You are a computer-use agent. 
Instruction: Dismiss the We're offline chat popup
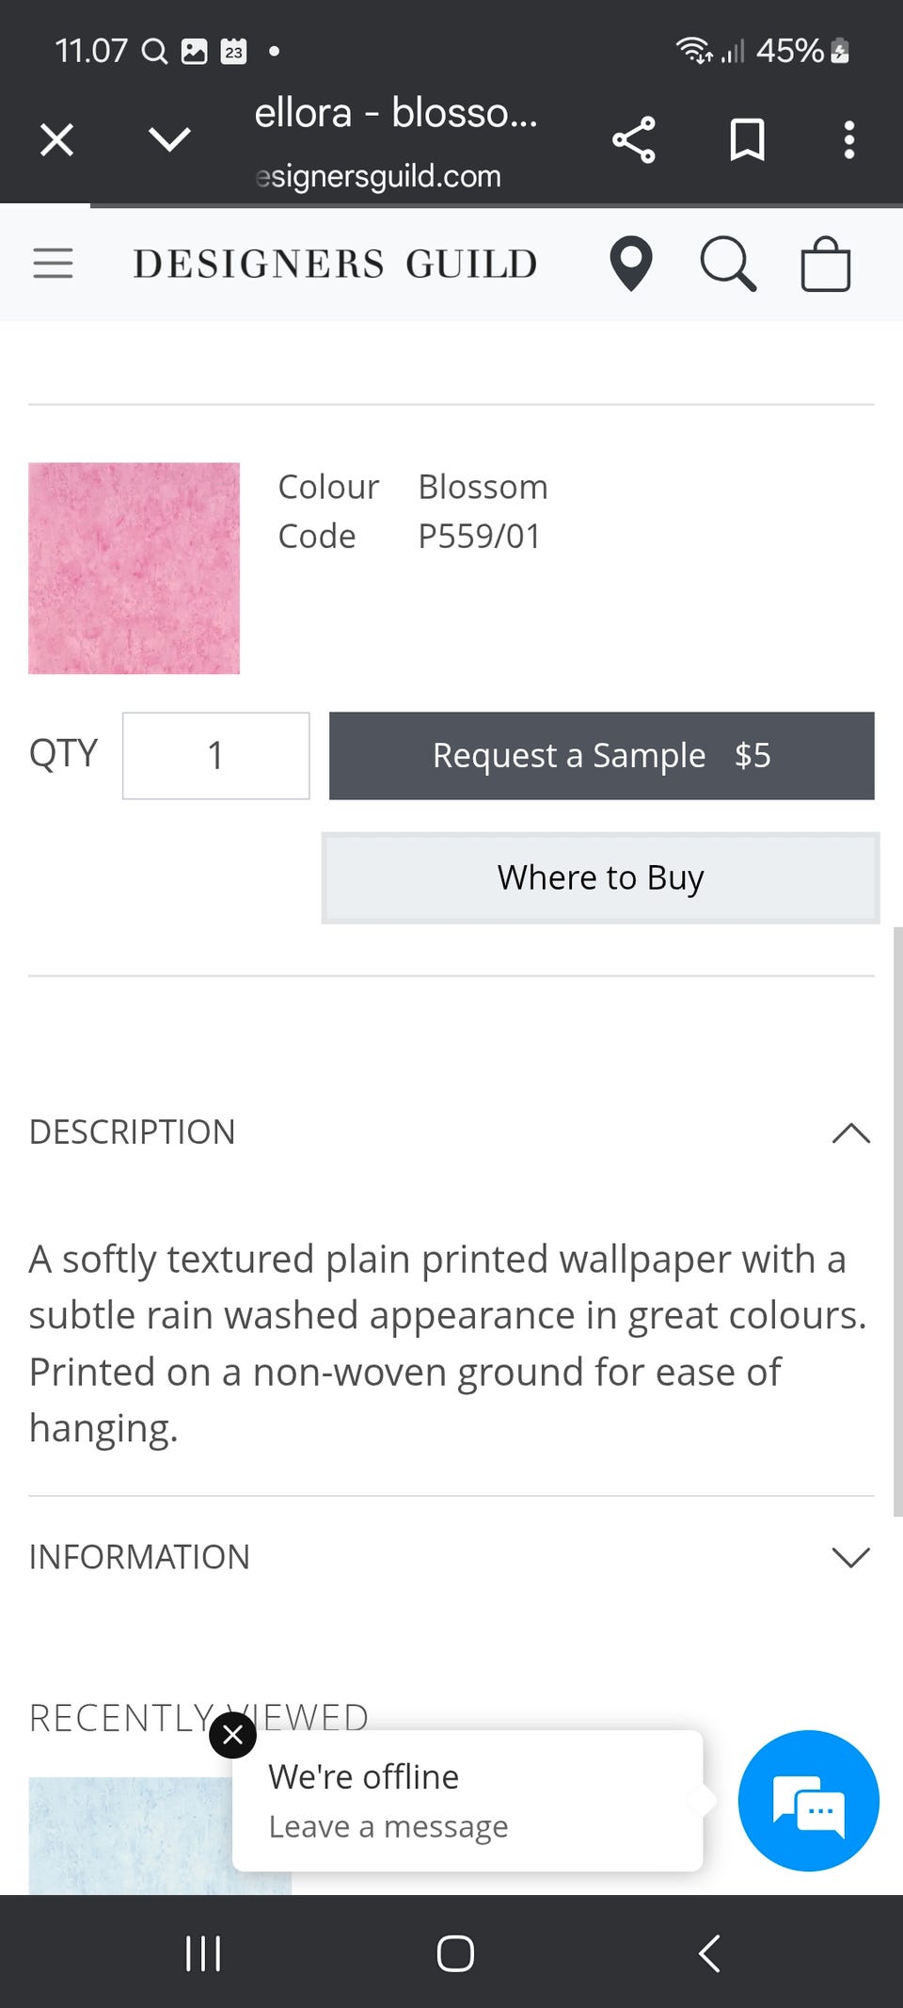[233, 1735]
